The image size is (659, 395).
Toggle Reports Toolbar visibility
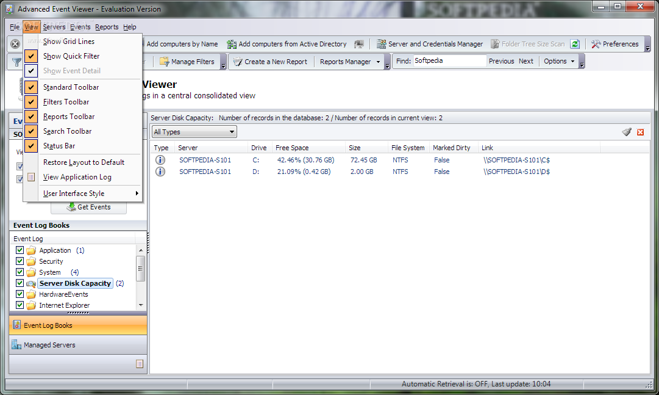pos(83,117)
